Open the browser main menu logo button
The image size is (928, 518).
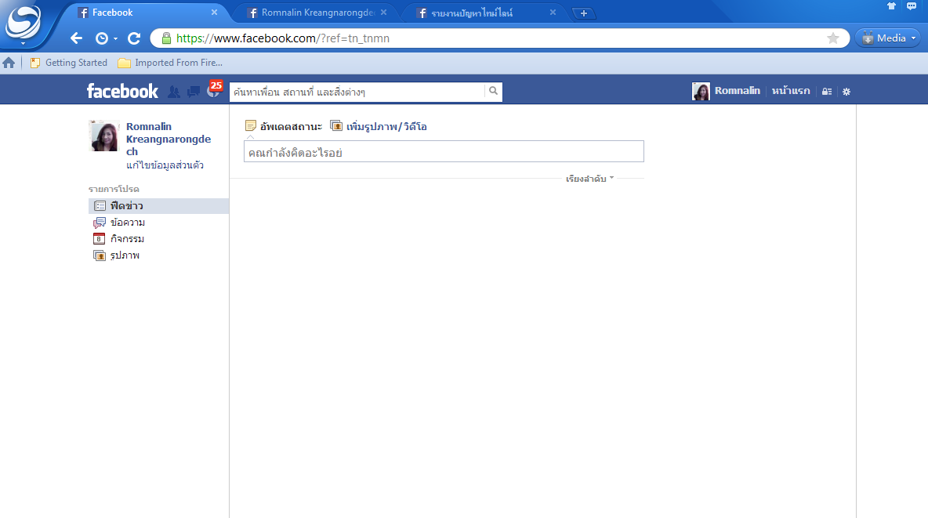point(23,23)
